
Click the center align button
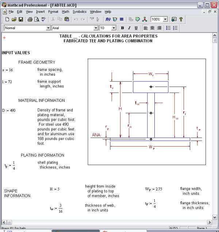152,28
